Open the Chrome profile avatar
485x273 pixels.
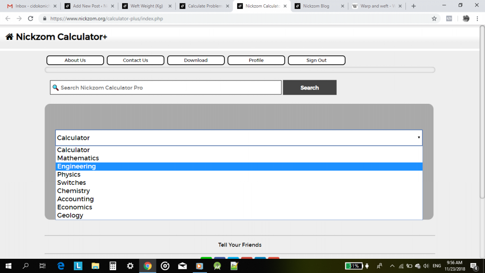(466, 18)
